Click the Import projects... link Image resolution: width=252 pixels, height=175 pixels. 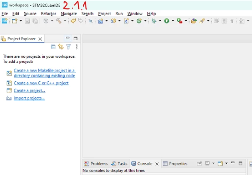point(29,98)
